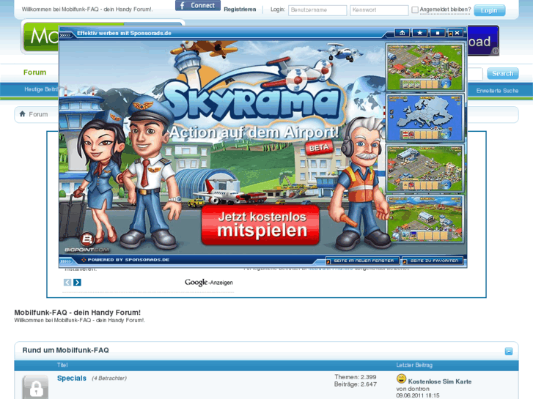The height and width of the screenshot is (399, 533).
Task: Click the ad info icon on right banner
Action: coord(496,51)
